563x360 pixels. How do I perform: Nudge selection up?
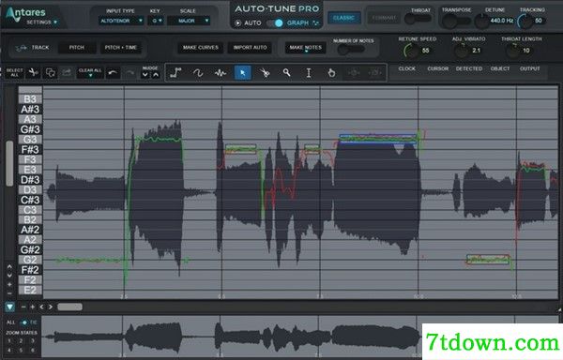(156, 75)
